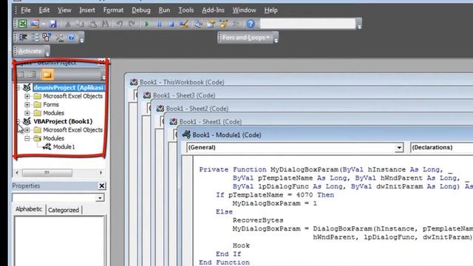Click the Toolbox icon next to Object Browser
473x266 pixels.
click(x=236, y=24)
